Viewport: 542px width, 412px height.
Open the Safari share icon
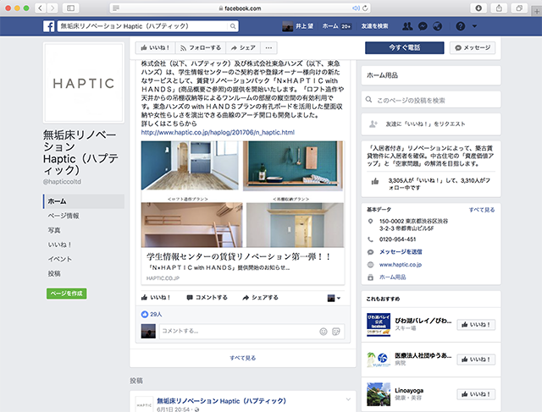(x=499, y=8)
